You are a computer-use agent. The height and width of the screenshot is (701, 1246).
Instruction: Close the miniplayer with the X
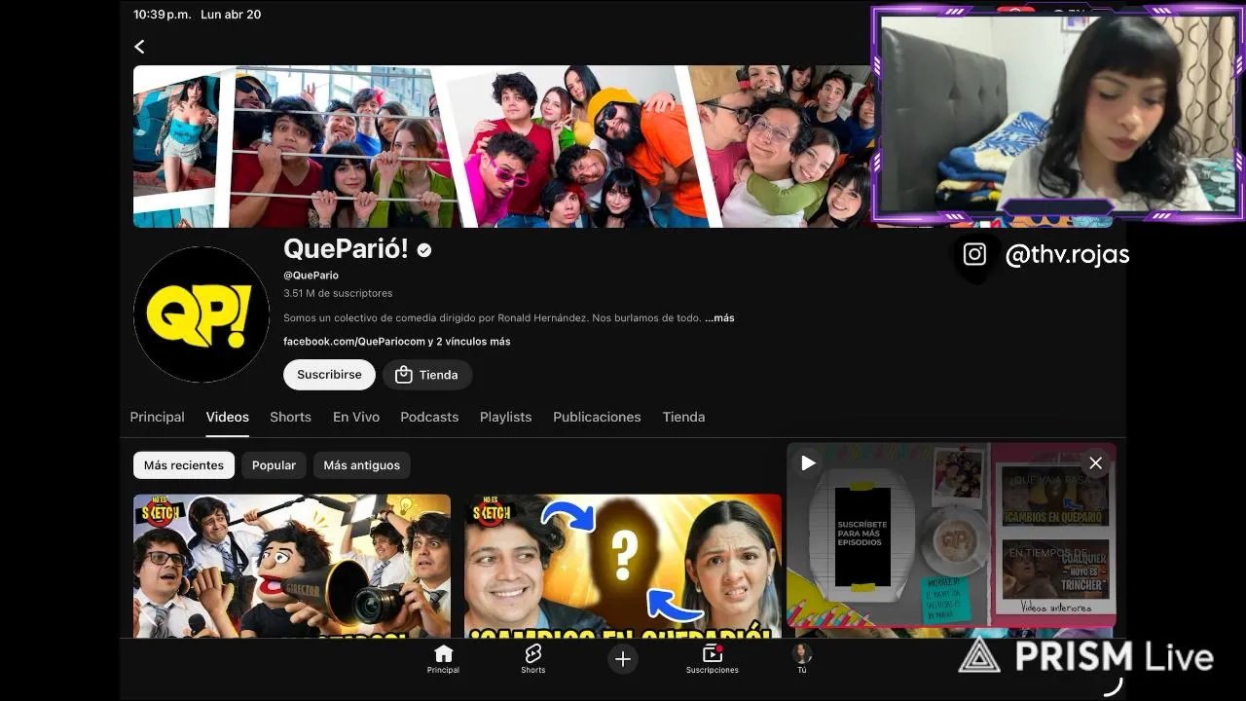(x=1095, y=463)
